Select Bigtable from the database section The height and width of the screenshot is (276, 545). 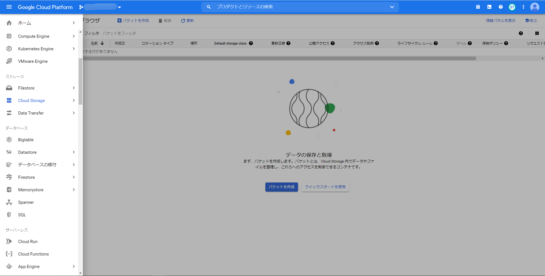(26, 140)
